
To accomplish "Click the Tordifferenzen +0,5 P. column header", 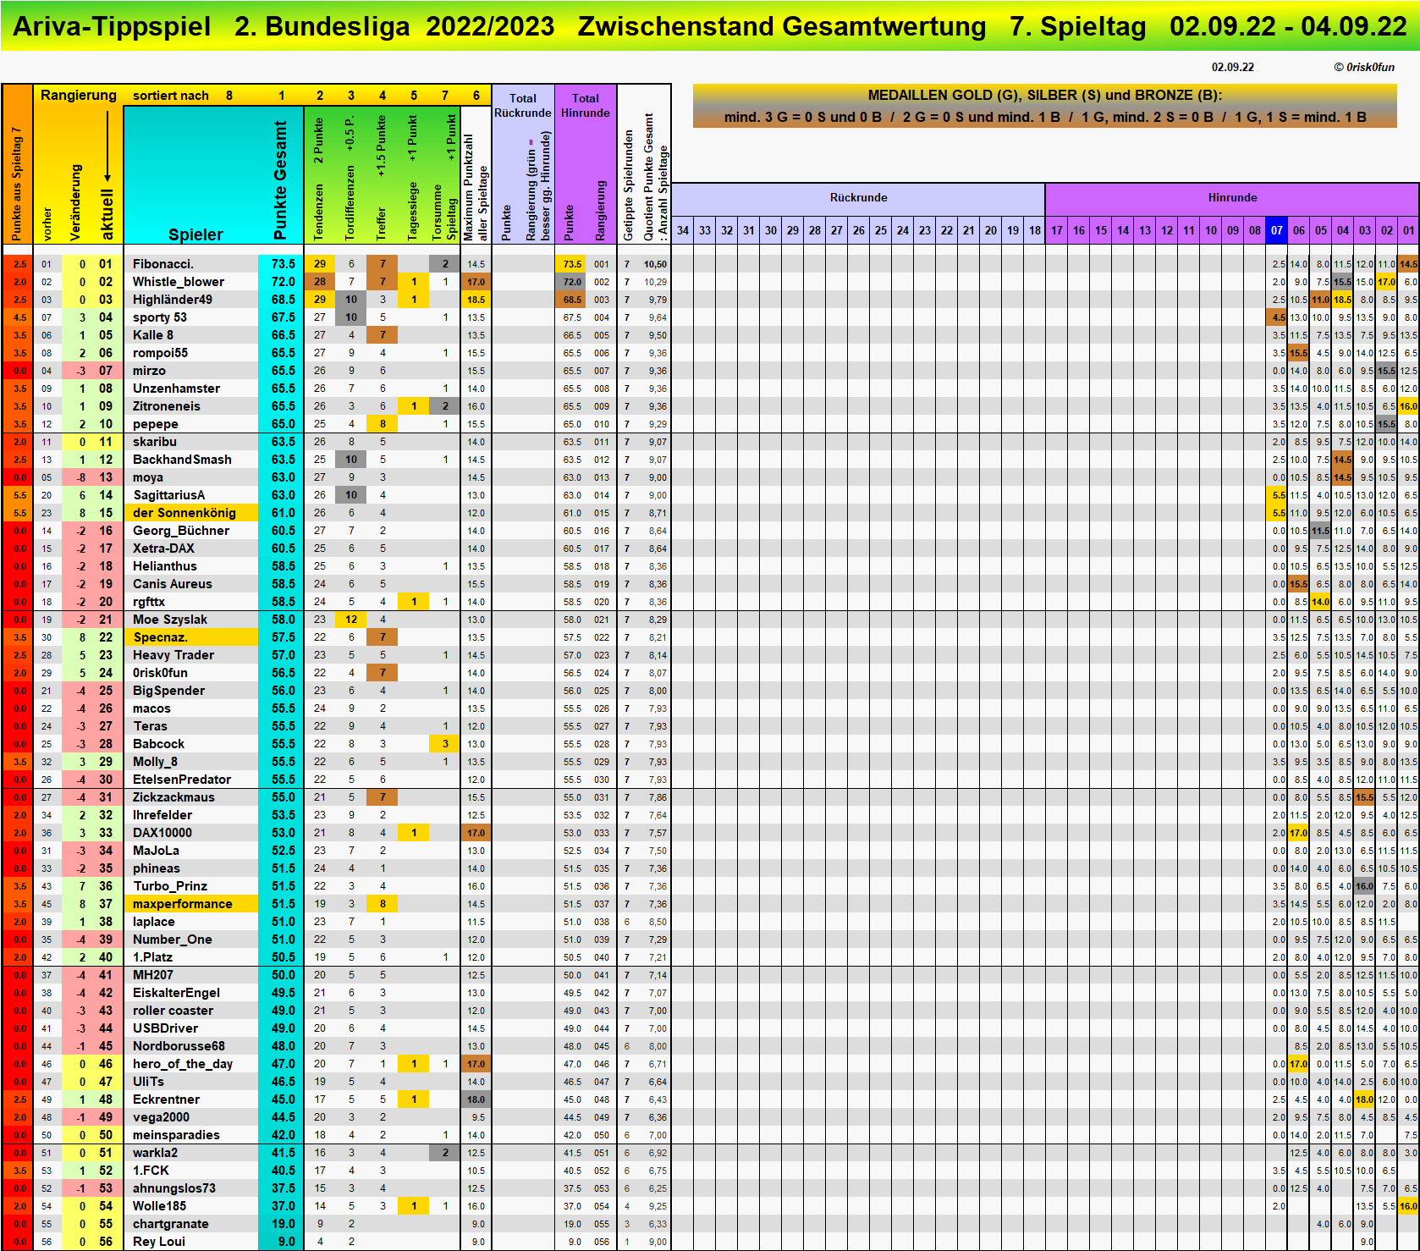I will click(351, 175).
